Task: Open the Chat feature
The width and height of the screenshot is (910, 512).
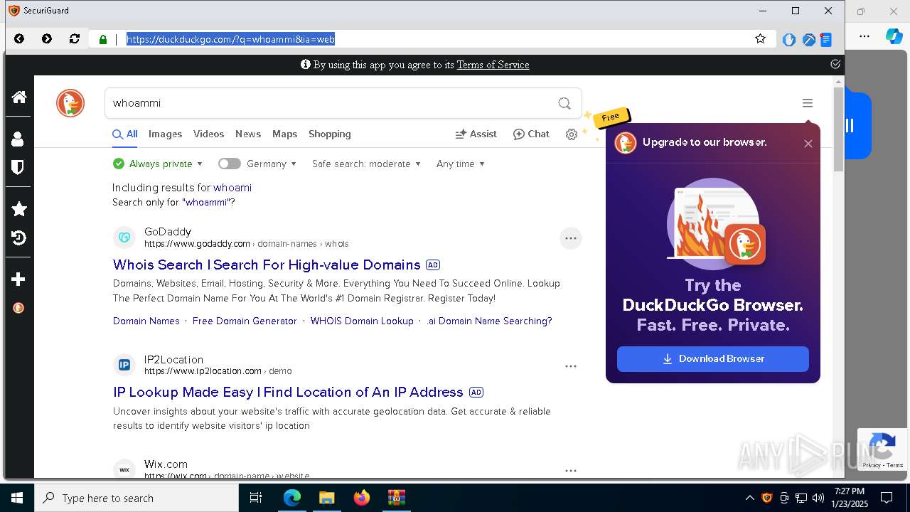Action: pyautogui.click(x=531, y=134)
